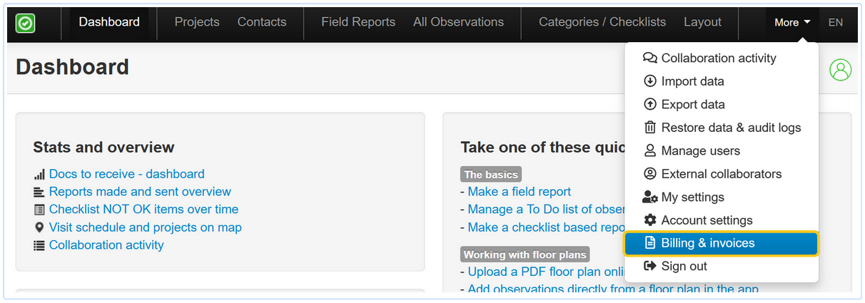Viewport: 865px width, 303px height.
Task: Click the map pin icon beside Visit schedule
Action: coord(39,227)
